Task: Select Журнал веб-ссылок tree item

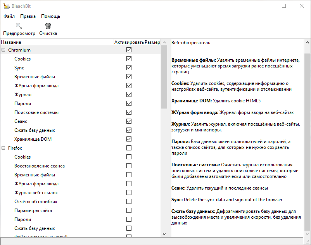Action: pos(36,193)
